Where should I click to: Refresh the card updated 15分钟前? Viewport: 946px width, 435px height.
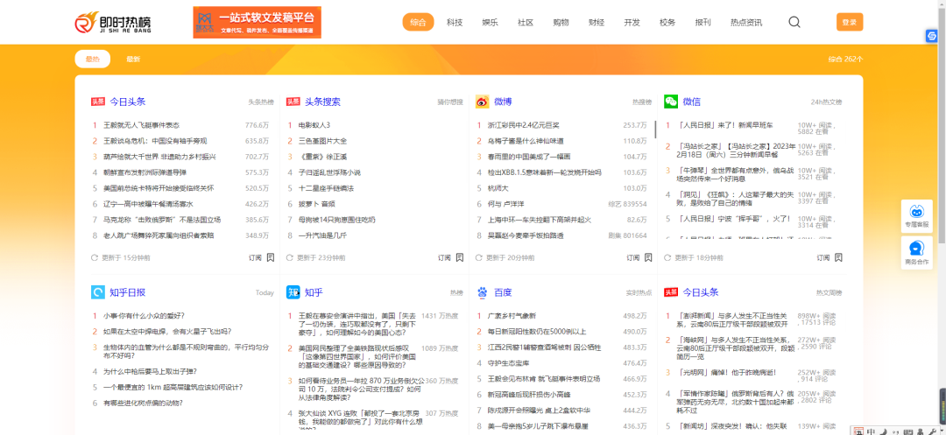94,258
